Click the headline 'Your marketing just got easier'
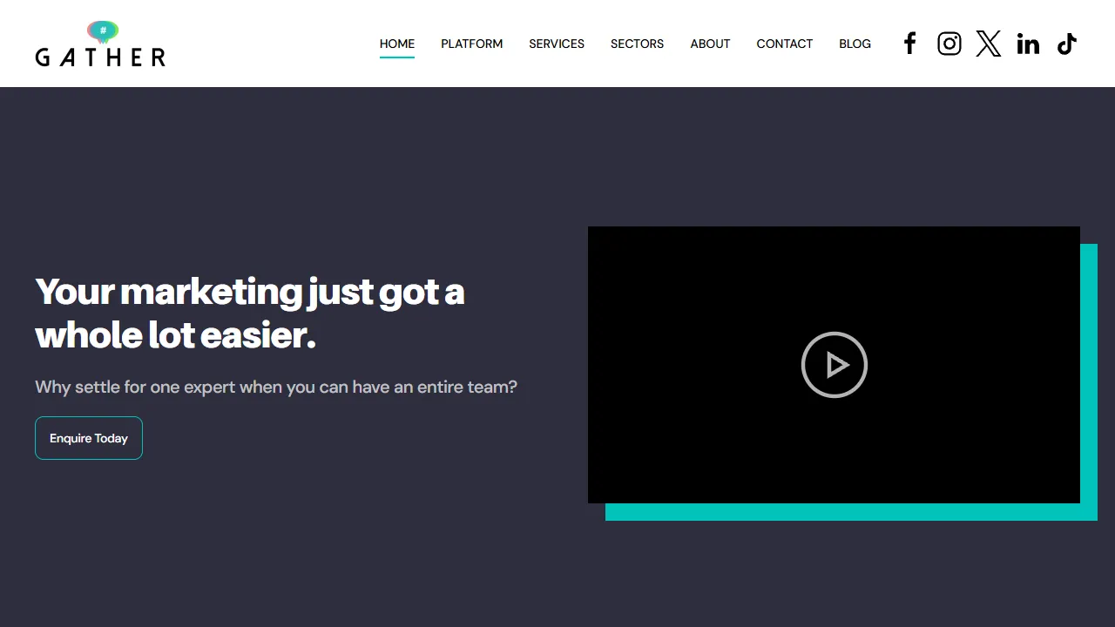 coord(250,313)
